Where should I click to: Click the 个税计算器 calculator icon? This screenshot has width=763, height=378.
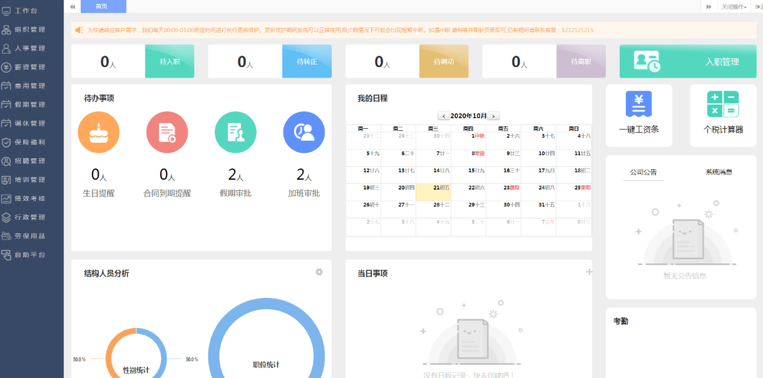click(723, 103)
